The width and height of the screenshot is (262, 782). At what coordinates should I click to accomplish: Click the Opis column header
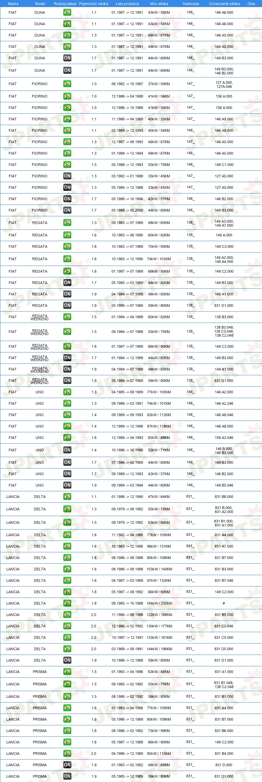(x=251, y=4)
